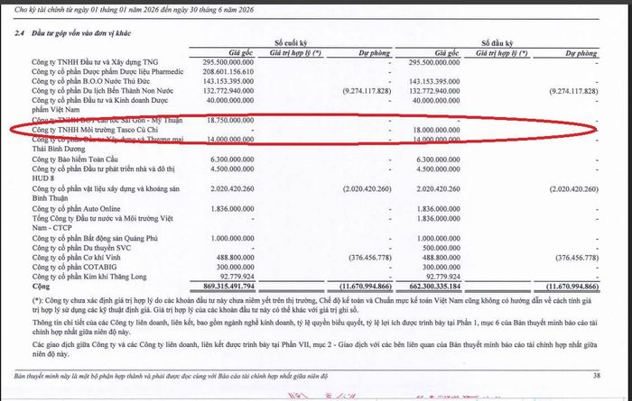632x401 pixels.
Task: Click 40.000.000.000 in the Số cuối kỳ column
Action: coord(230,100)
